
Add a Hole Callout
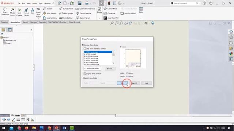pyautogui.click(x=66, y=18)
